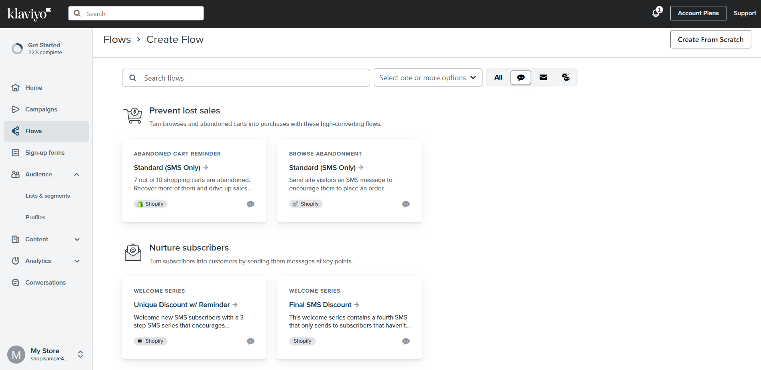Viewport: 761px width, 370px height.
Task: Click the Get Started progress ring
Action: point(17,49)
